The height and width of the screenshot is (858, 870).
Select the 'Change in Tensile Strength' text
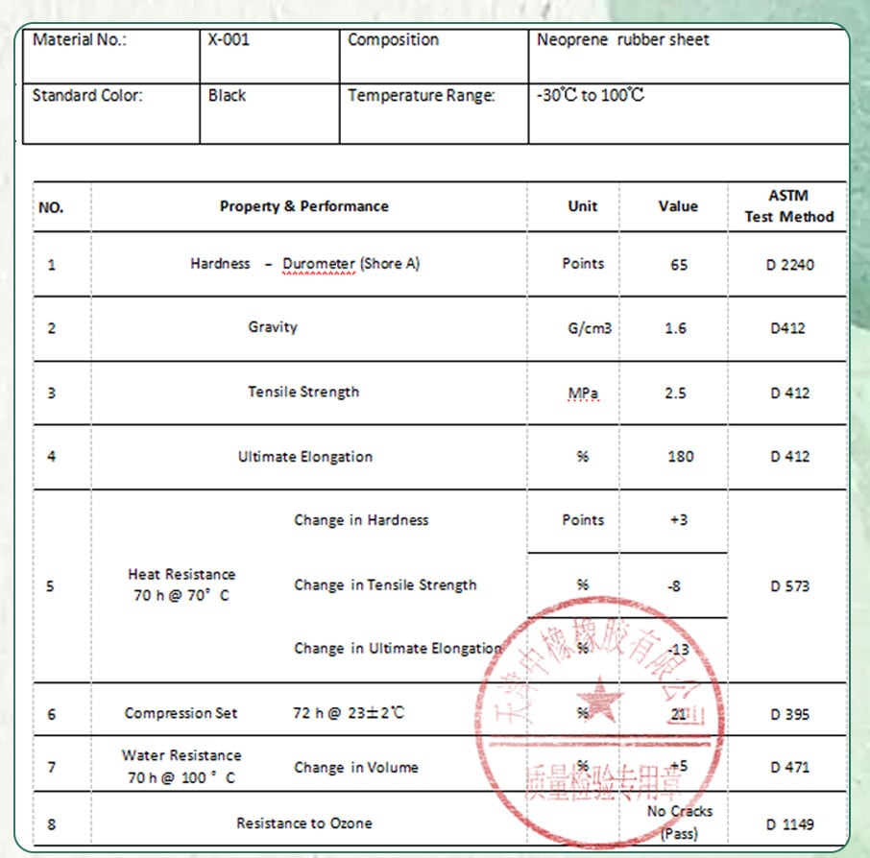pos(385,585)
